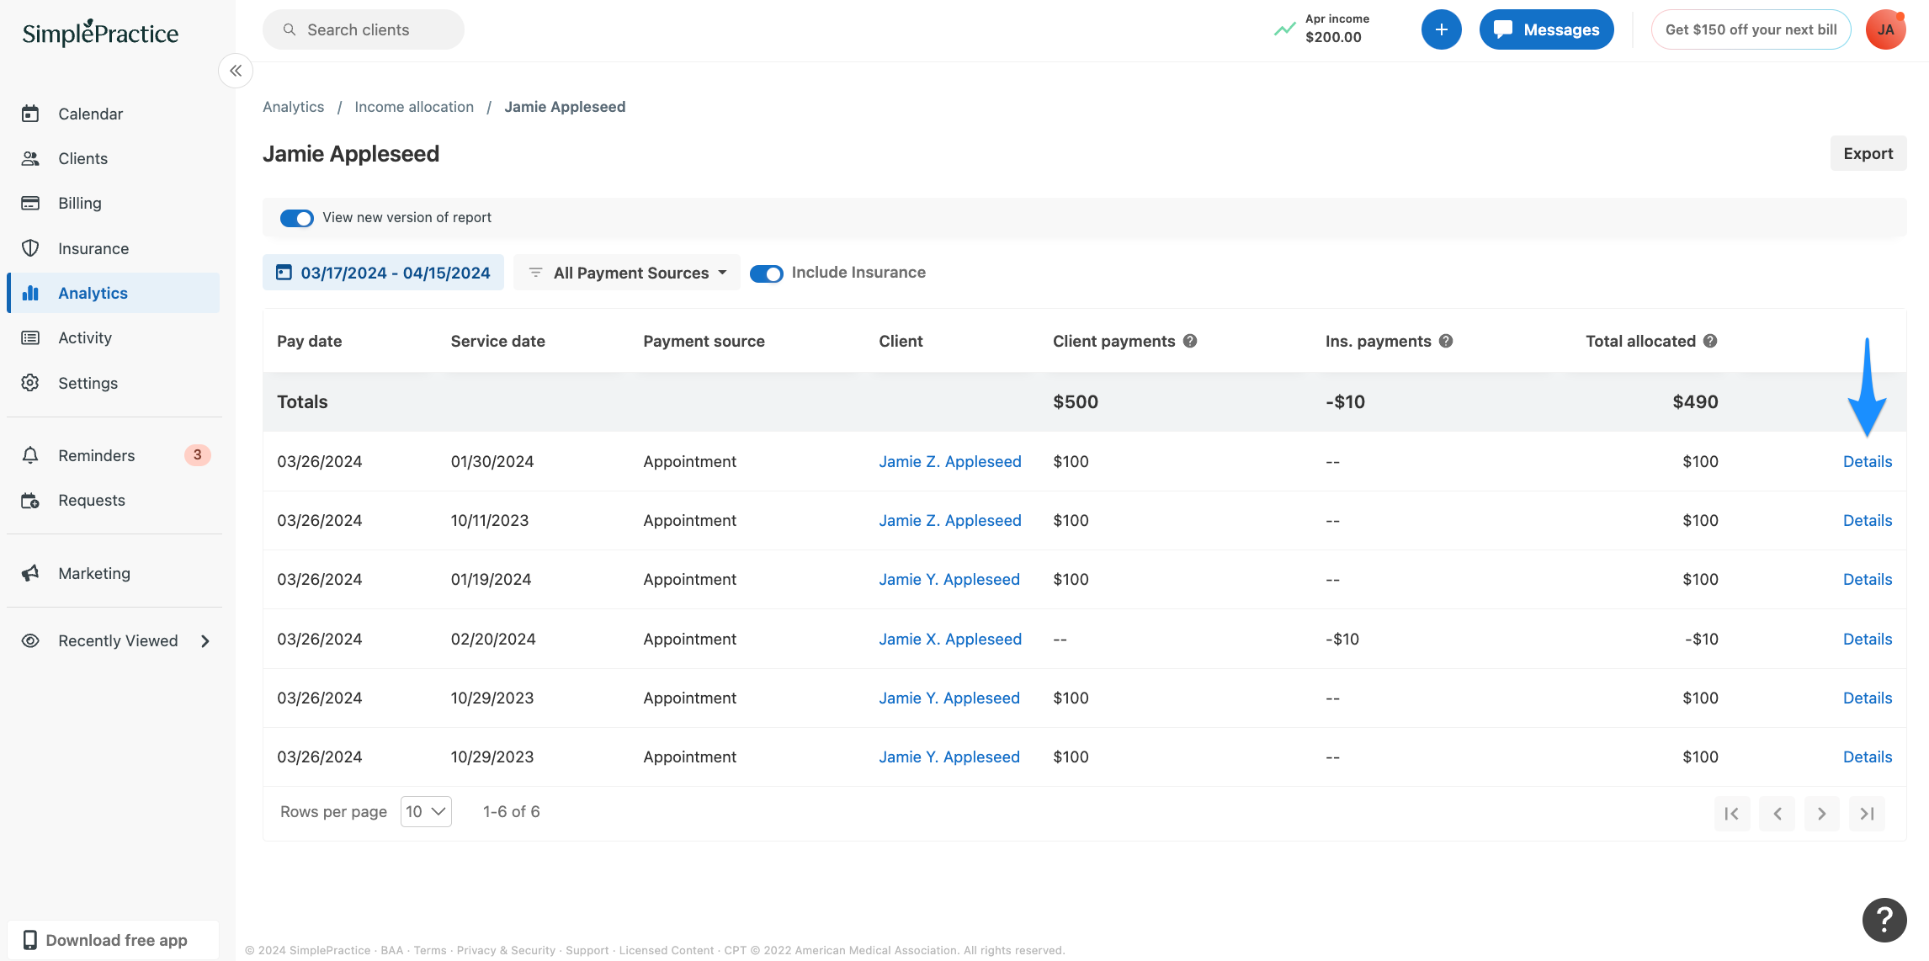
Task: Open the Calendar section in the sidebar
Action: [90, 113]
